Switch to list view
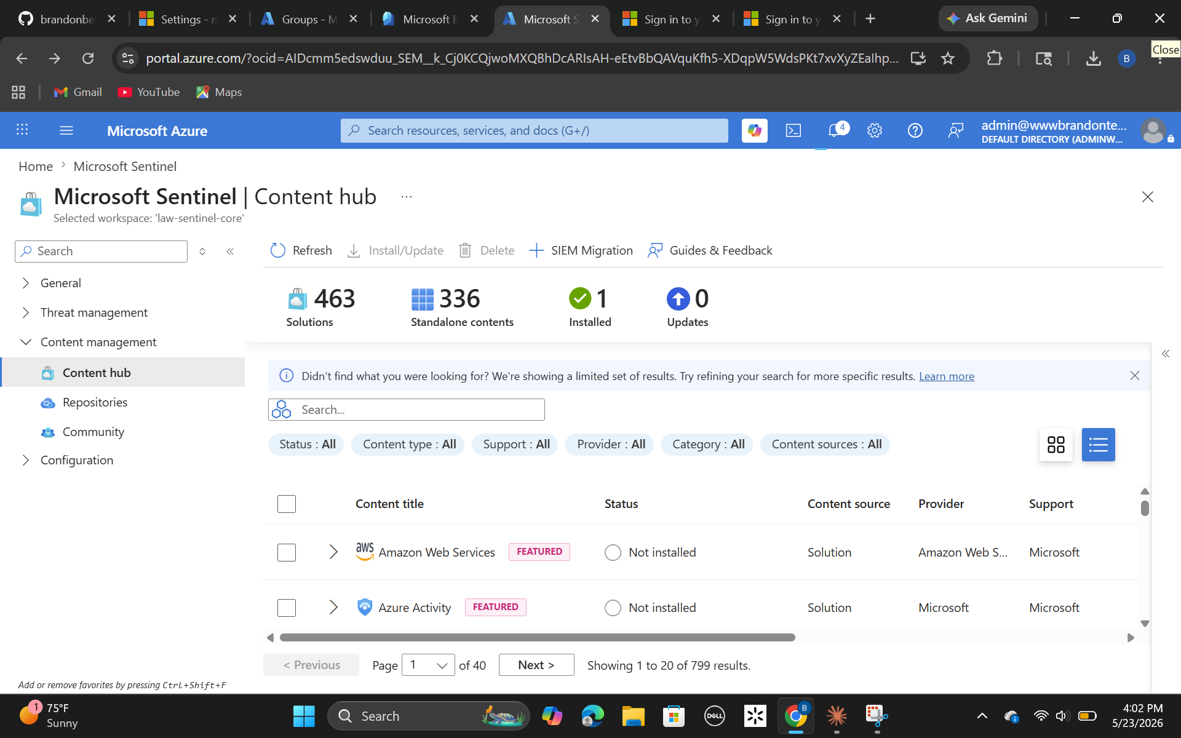Screen dimensions: 1181x738 click(1099, 445)
